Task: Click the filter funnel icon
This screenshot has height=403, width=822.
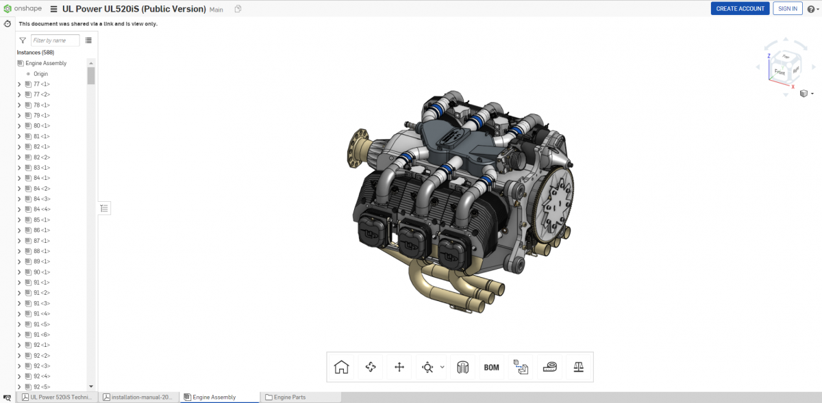Action: pyautogui.click(x=23, y=40)
